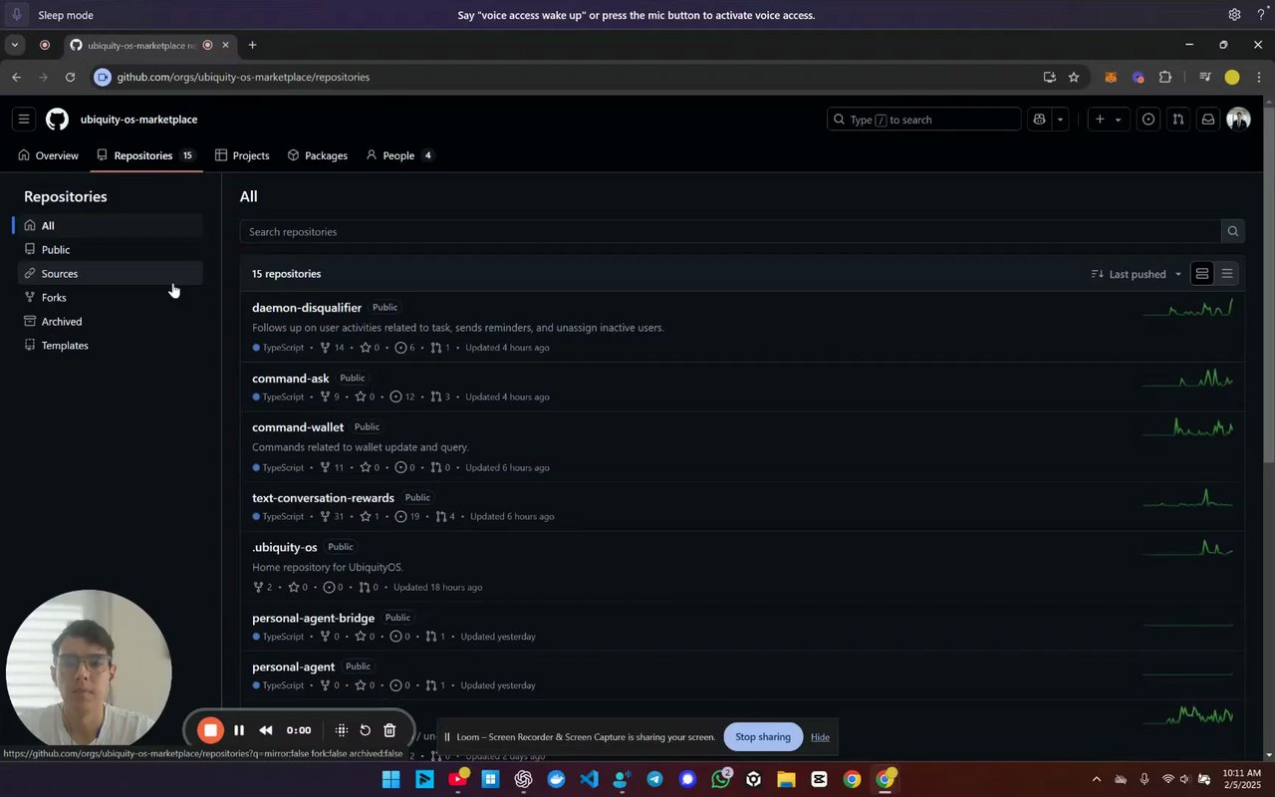1275x797 pixels.
Task: Click the install app icon in address bar
Action: point(1049,77)
